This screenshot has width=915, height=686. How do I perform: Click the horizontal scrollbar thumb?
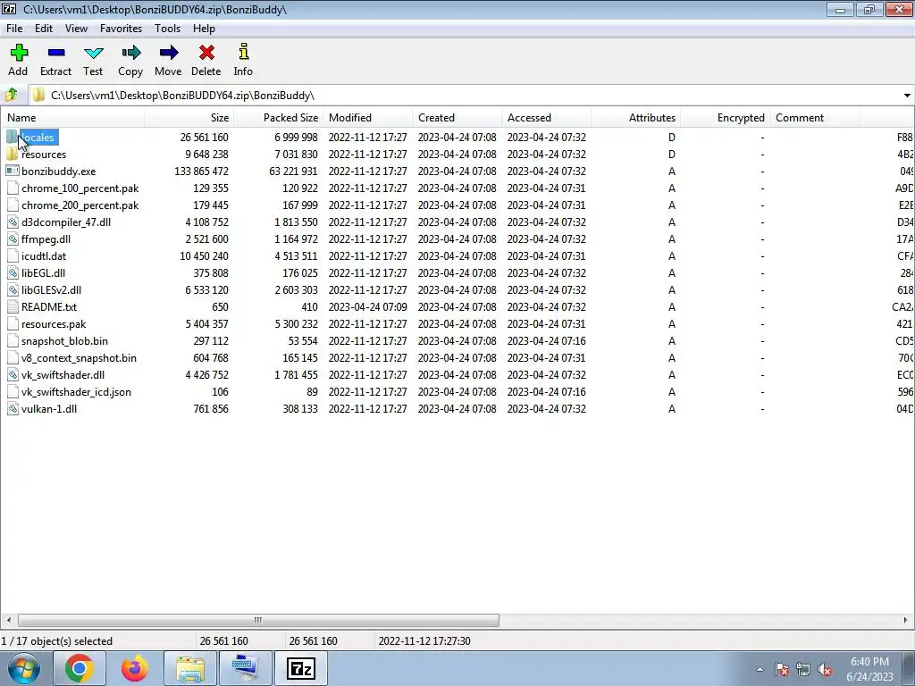pos(258,620)
